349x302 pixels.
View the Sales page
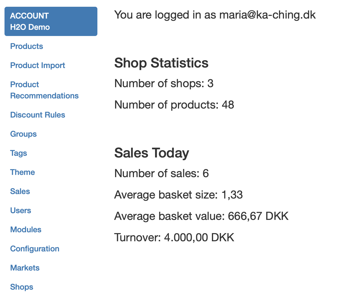(20, 191)
